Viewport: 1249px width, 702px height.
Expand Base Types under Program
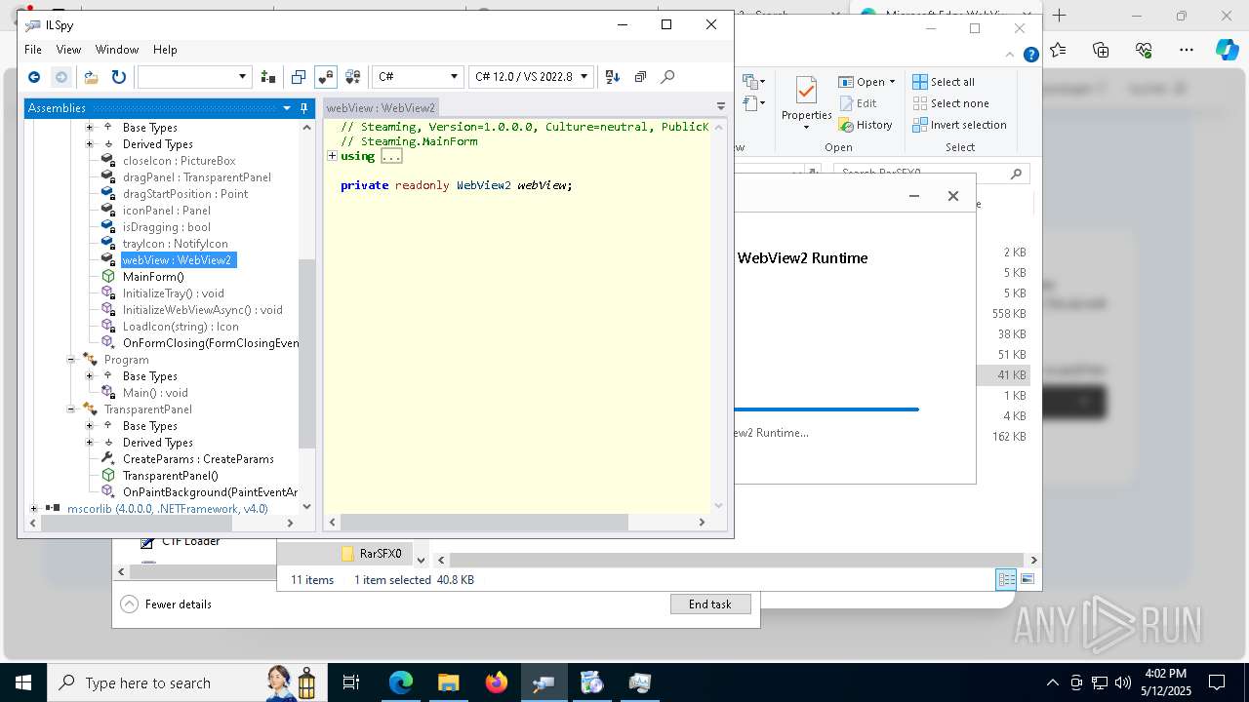(90, 376)
